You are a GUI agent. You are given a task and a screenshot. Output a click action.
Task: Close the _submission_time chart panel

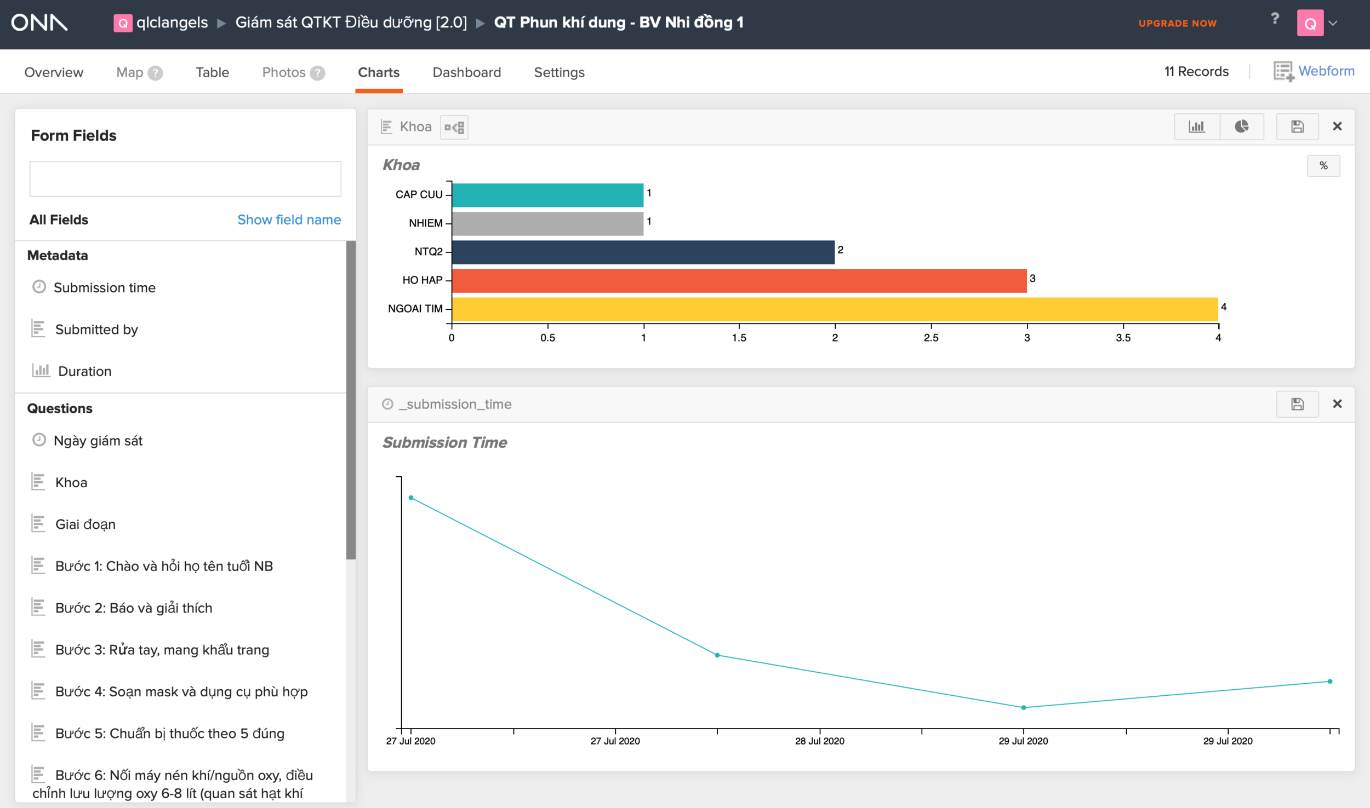click(x=1337, y=404)
